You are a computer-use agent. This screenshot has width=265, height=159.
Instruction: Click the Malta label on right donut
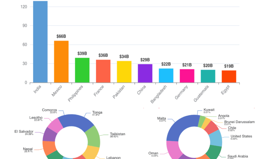(x=161, y=118)
